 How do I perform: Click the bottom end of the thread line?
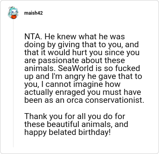[13, 146]
